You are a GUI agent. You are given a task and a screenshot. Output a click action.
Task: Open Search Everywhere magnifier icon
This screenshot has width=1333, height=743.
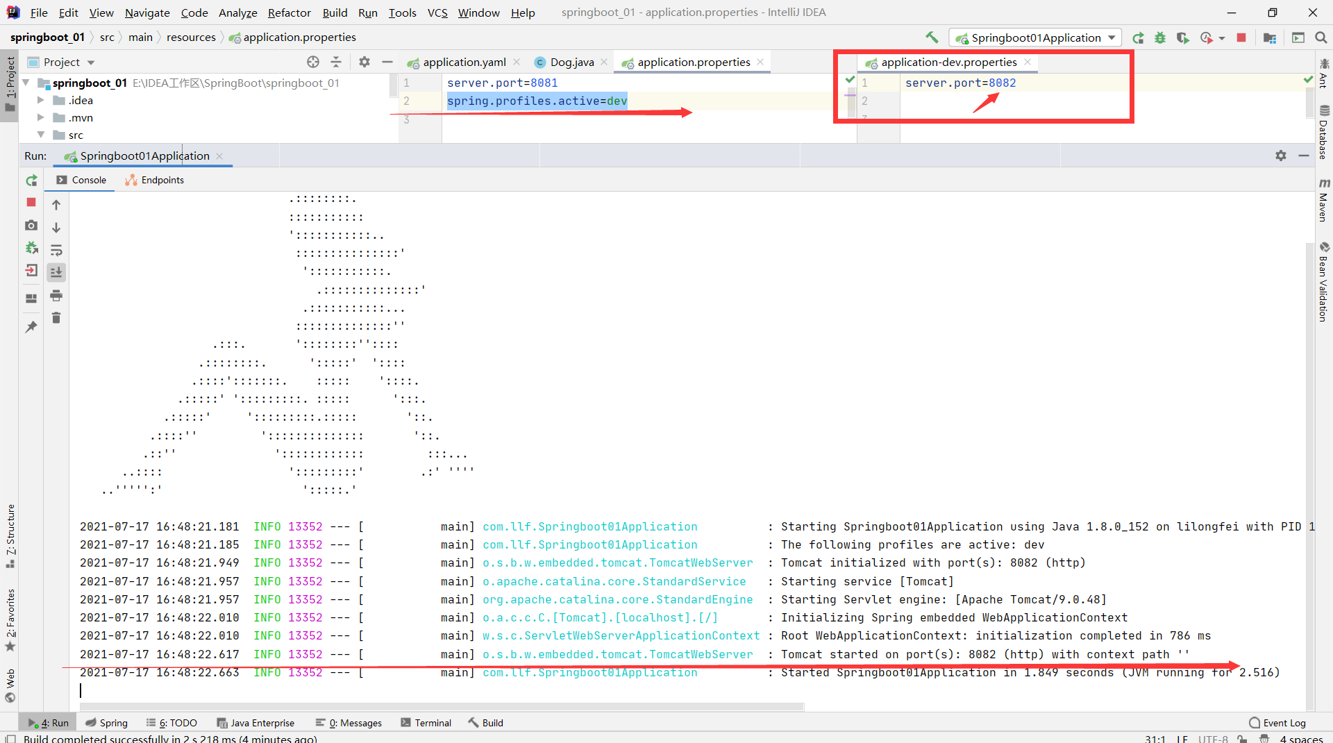(x=1321, y=38)
